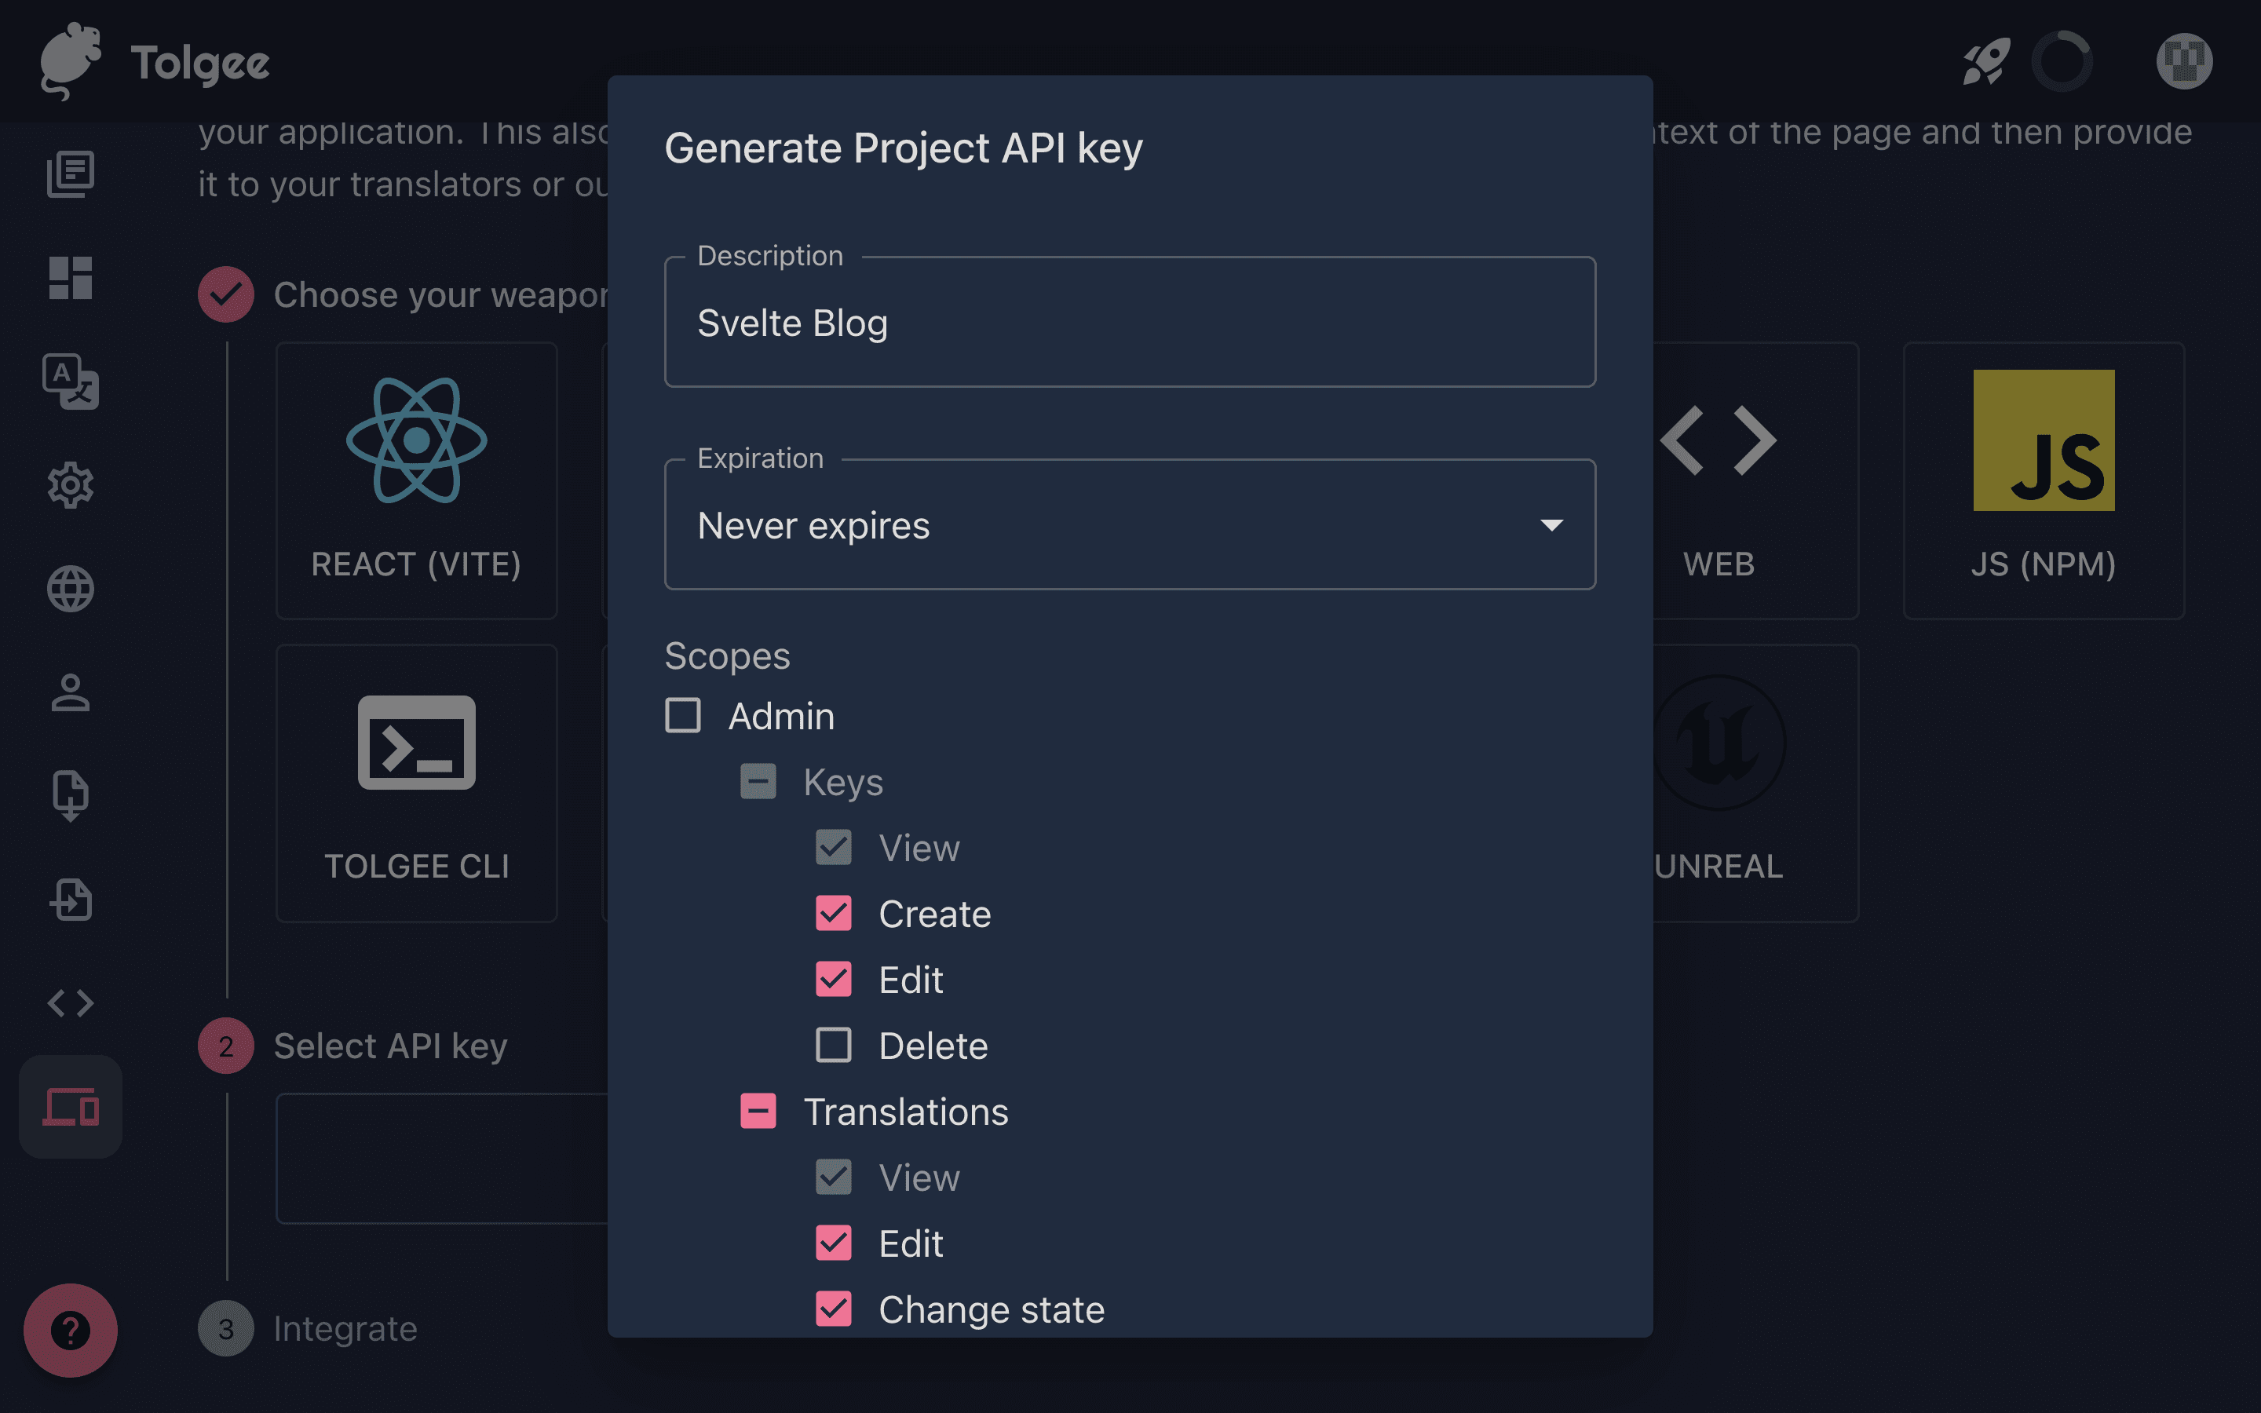The width and height of the screenshot is (2261, 1413).
Task: Click the Integrate step 3 badge
Action: click(226, 1329)
